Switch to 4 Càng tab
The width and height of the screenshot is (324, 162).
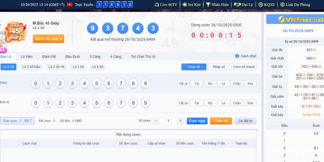[x=115, y=57]
